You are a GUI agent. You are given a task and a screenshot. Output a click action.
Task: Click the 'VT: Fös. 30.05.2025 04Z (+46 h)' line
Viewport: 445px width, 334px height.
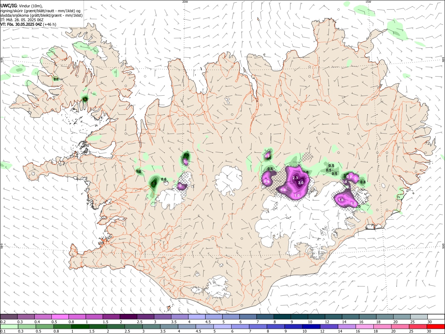(x=28, y=24)
